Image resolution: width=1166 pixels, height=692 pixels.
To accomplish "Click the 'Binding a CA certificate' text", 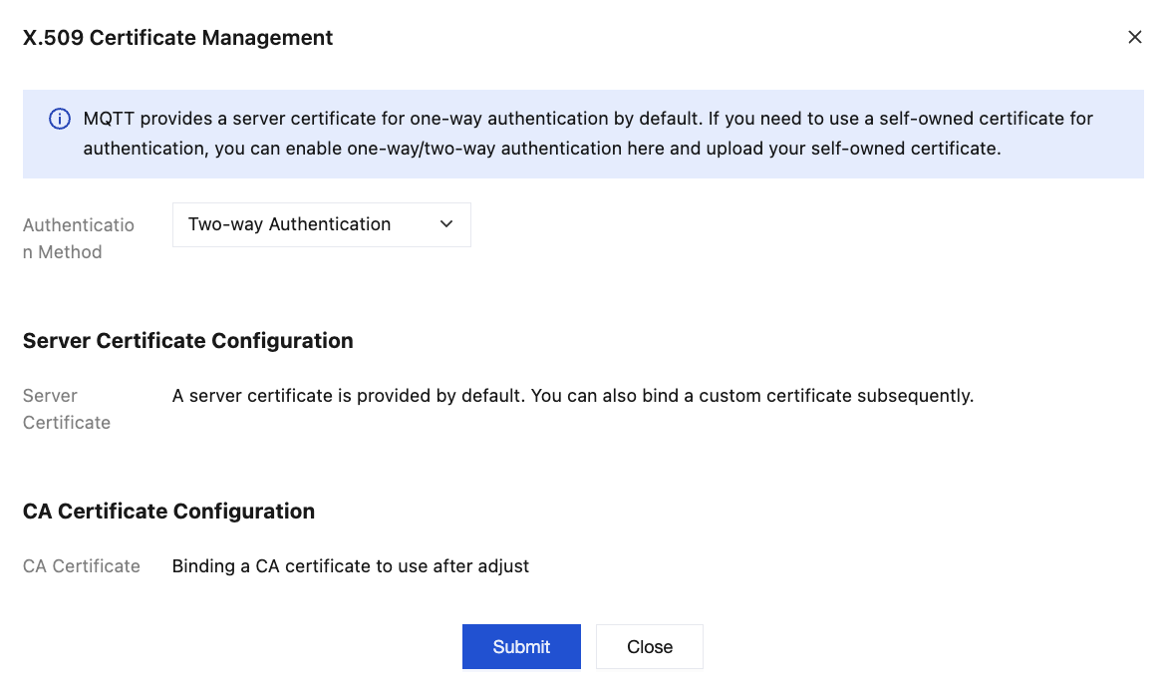I will (x=350, y=566).
